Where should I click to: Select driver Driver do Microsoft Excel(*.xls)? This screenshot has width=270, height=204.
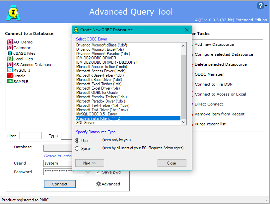pyautogui.click(x=128, y=49)
